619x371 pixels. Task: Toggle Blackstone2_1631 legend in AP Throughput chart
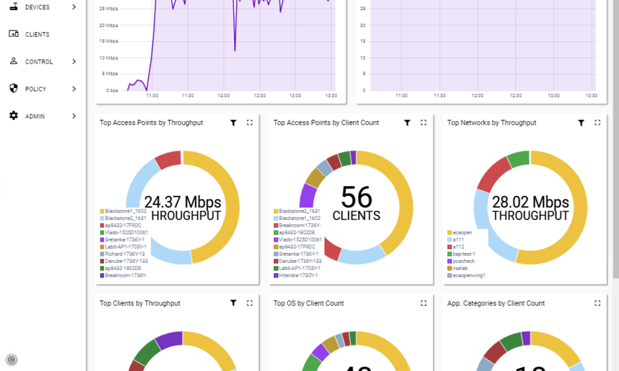coord(123,218)
